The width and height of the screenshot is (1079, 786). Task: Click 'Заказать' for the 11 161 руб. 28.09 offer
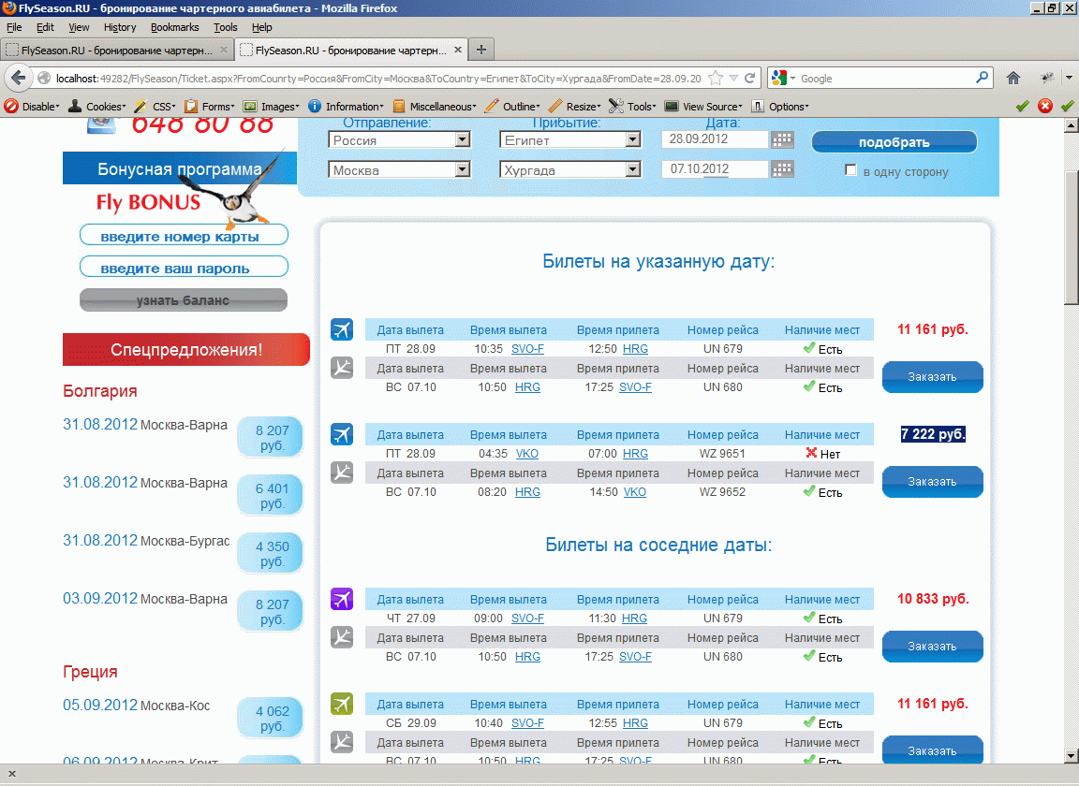(933, 377)
